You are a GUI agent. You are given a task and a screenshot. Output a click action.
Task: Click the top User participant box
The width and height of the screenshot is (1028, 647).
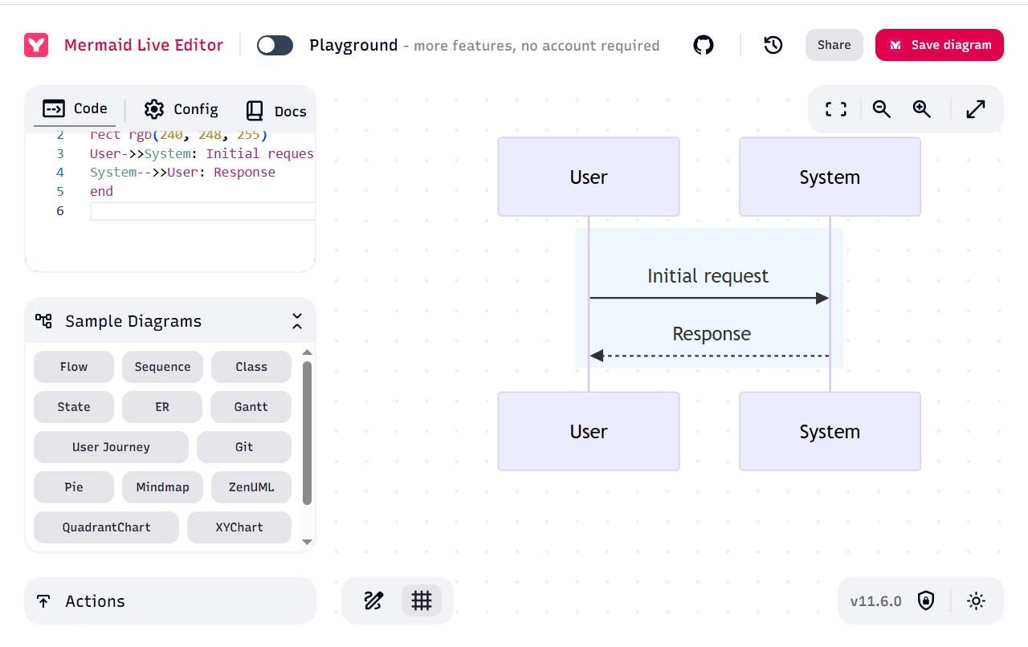tap(589, 177)
